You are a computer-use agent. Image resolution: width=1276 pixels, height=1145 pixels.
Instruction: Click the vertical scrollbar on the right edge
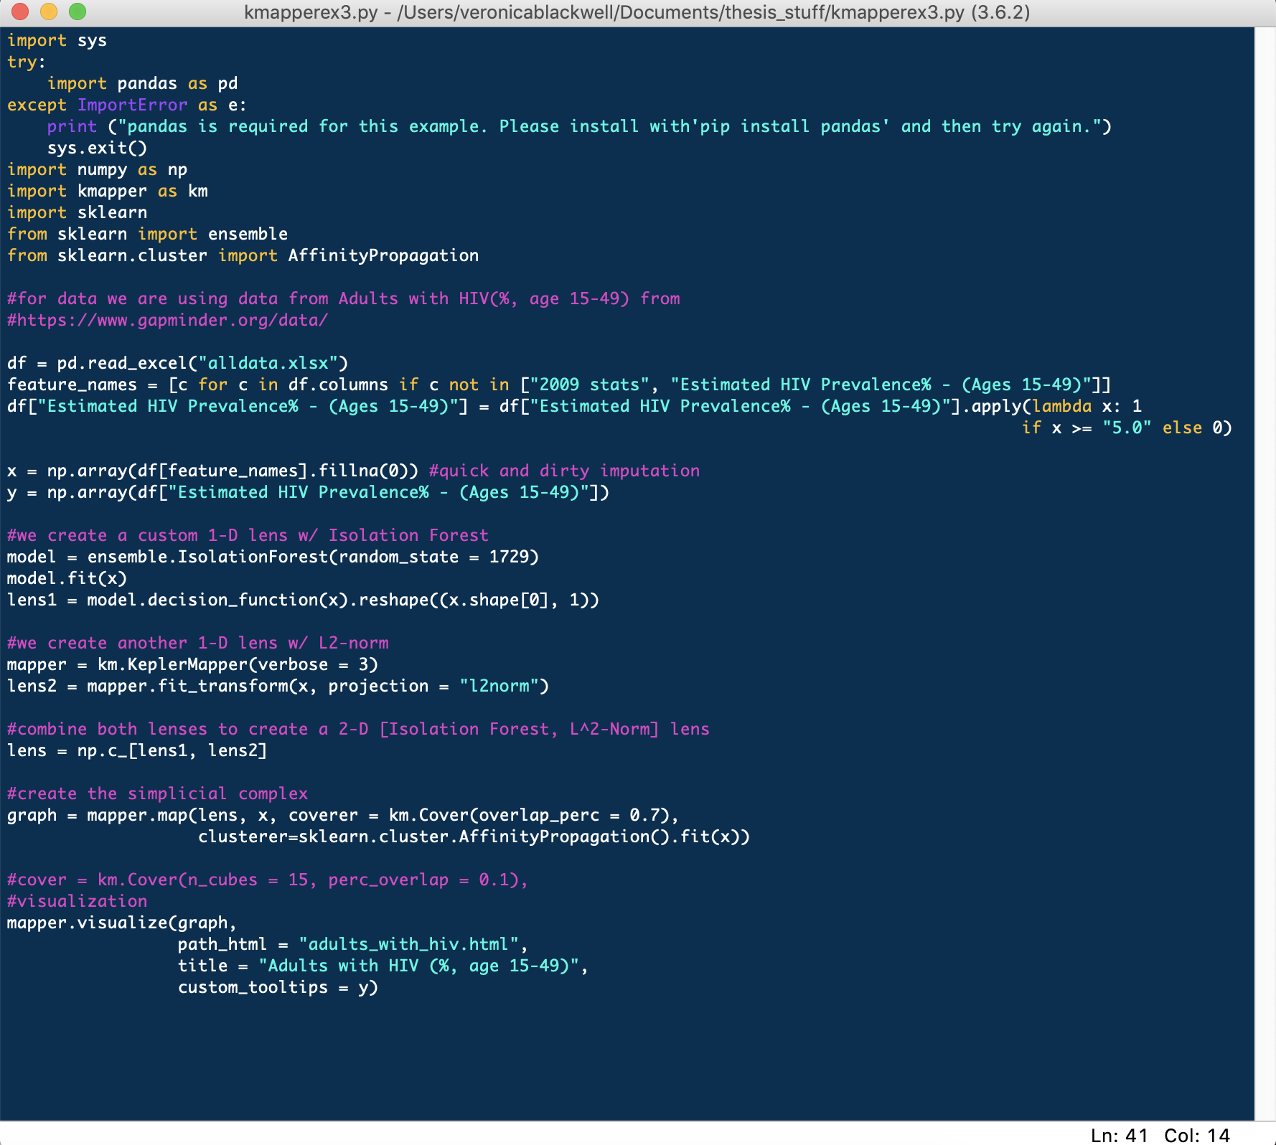pos(1265,574)
